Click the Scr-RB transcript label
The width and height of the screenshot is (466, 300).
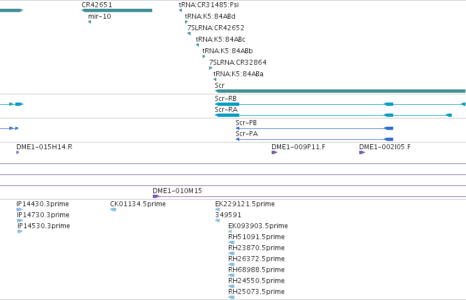(x=226, y=99)
